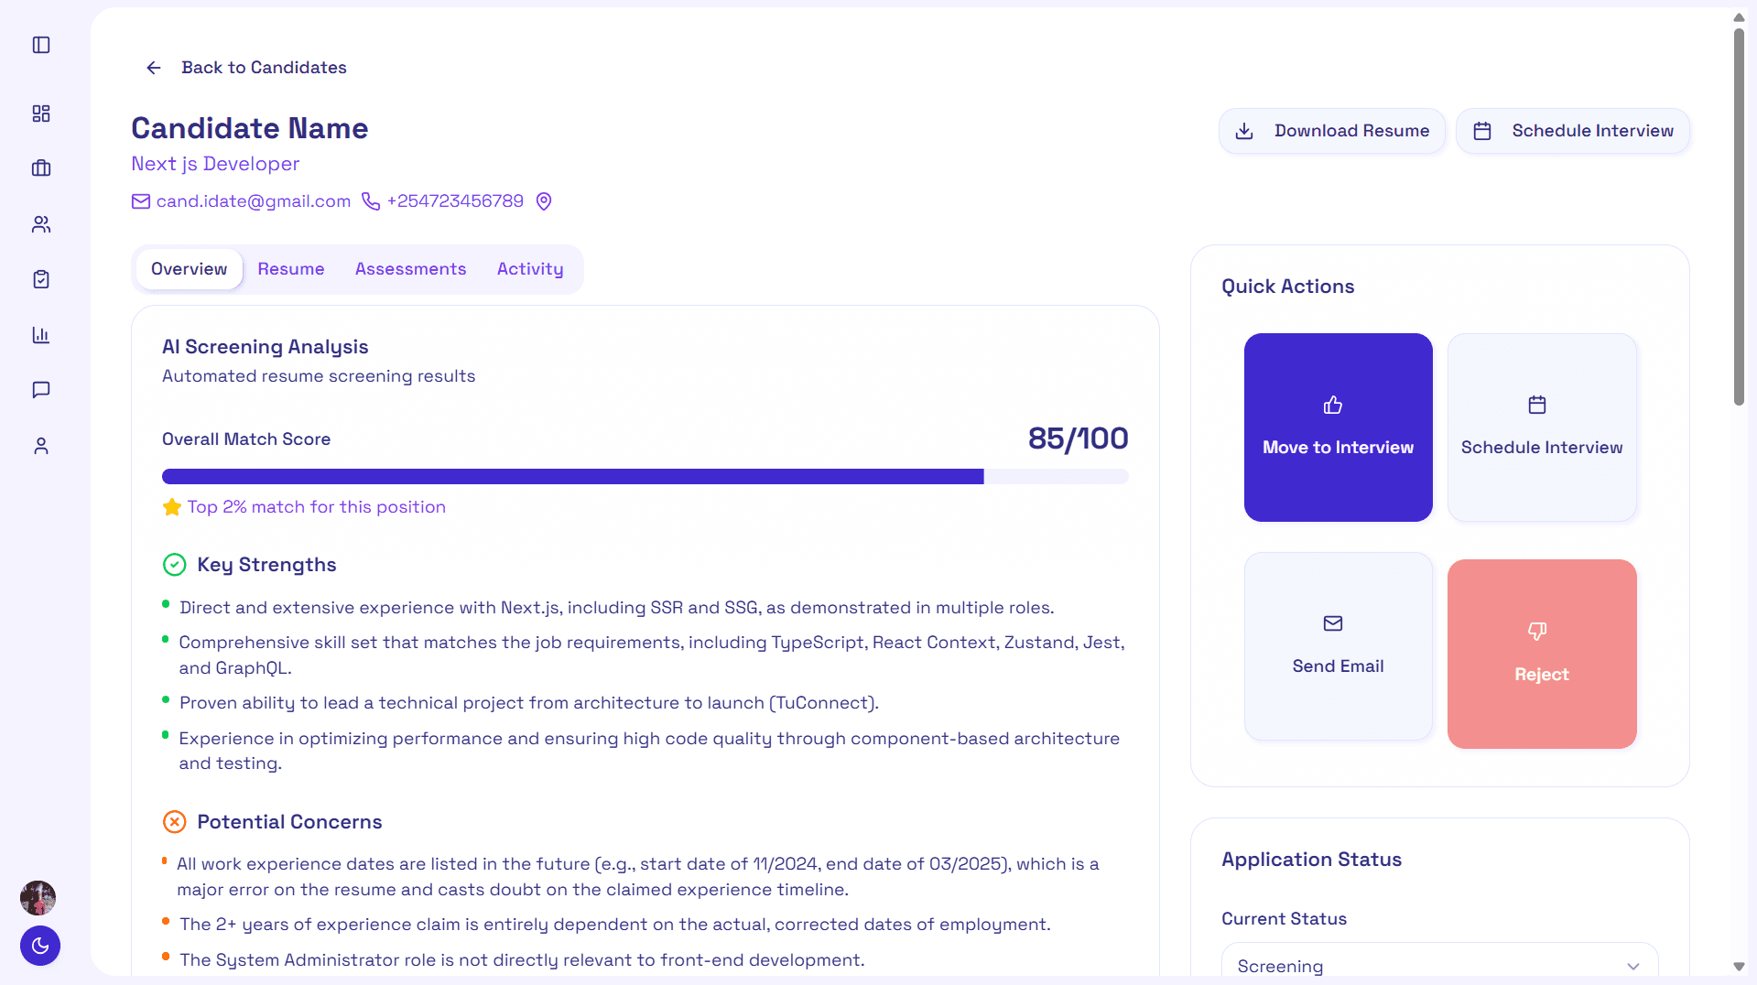Open the Current Status Screening dropdown
Image resolution: width=1757 pixels, height=985 pixels.
click(x=1437, y=965)
